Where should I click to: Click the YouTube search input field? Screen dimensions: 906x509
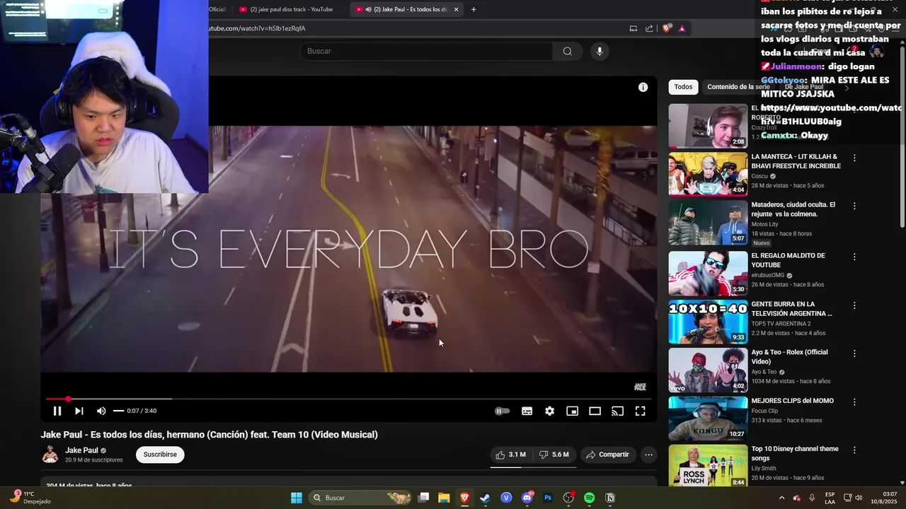[x=427, y=51]
